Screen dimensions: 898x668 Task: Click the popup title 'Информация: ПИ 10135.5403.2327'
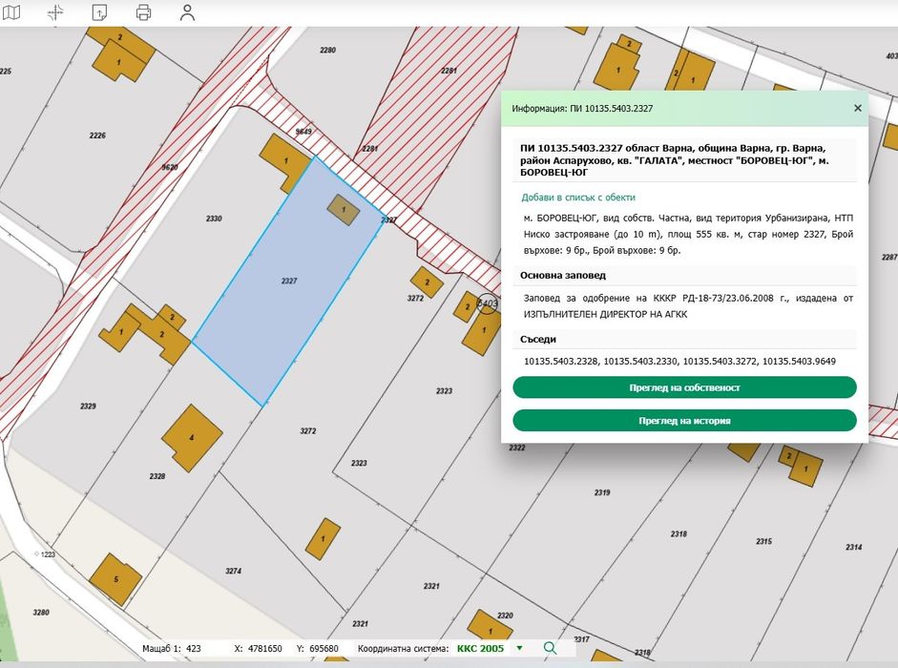(582, 108)
